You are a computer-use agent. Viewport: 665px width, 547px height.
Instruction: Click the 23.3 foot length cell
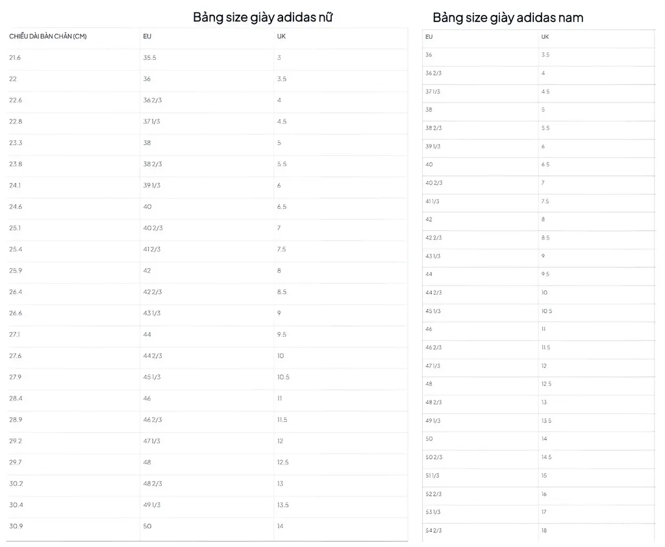pos(16,143)
